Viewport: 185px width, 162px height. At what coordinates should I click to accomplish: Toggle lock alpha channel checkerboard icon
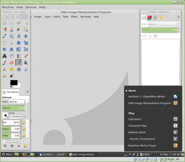pos(156,36)
